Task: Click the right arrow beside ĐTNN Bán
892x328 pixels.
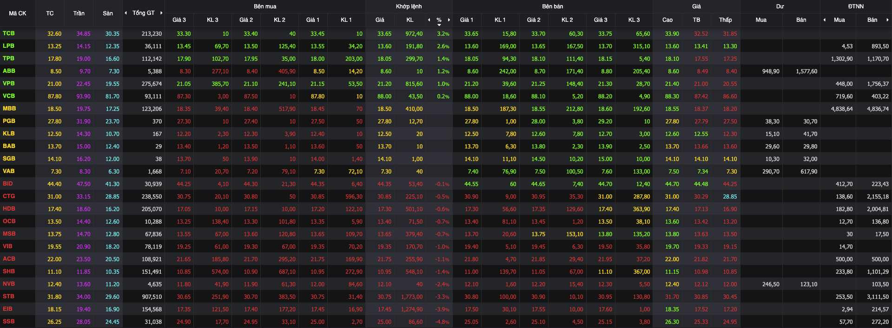Action: [x=888, y=20]
